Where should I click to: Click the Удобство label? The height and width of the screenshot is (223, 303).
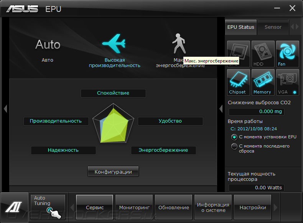(x=170, y=121)
